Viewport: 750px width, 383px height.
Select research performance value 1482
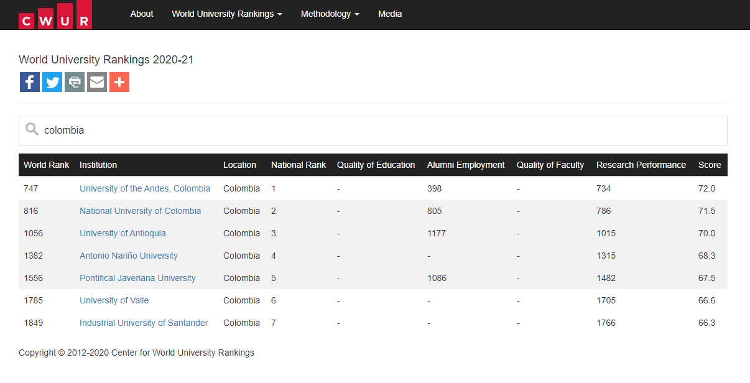point(606,278)
